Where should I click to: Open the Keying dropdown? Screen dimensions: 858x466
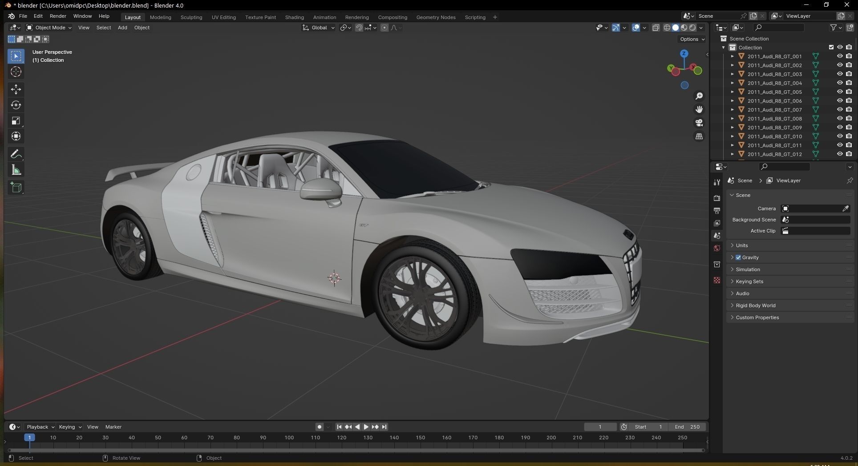tap(70, 427)
